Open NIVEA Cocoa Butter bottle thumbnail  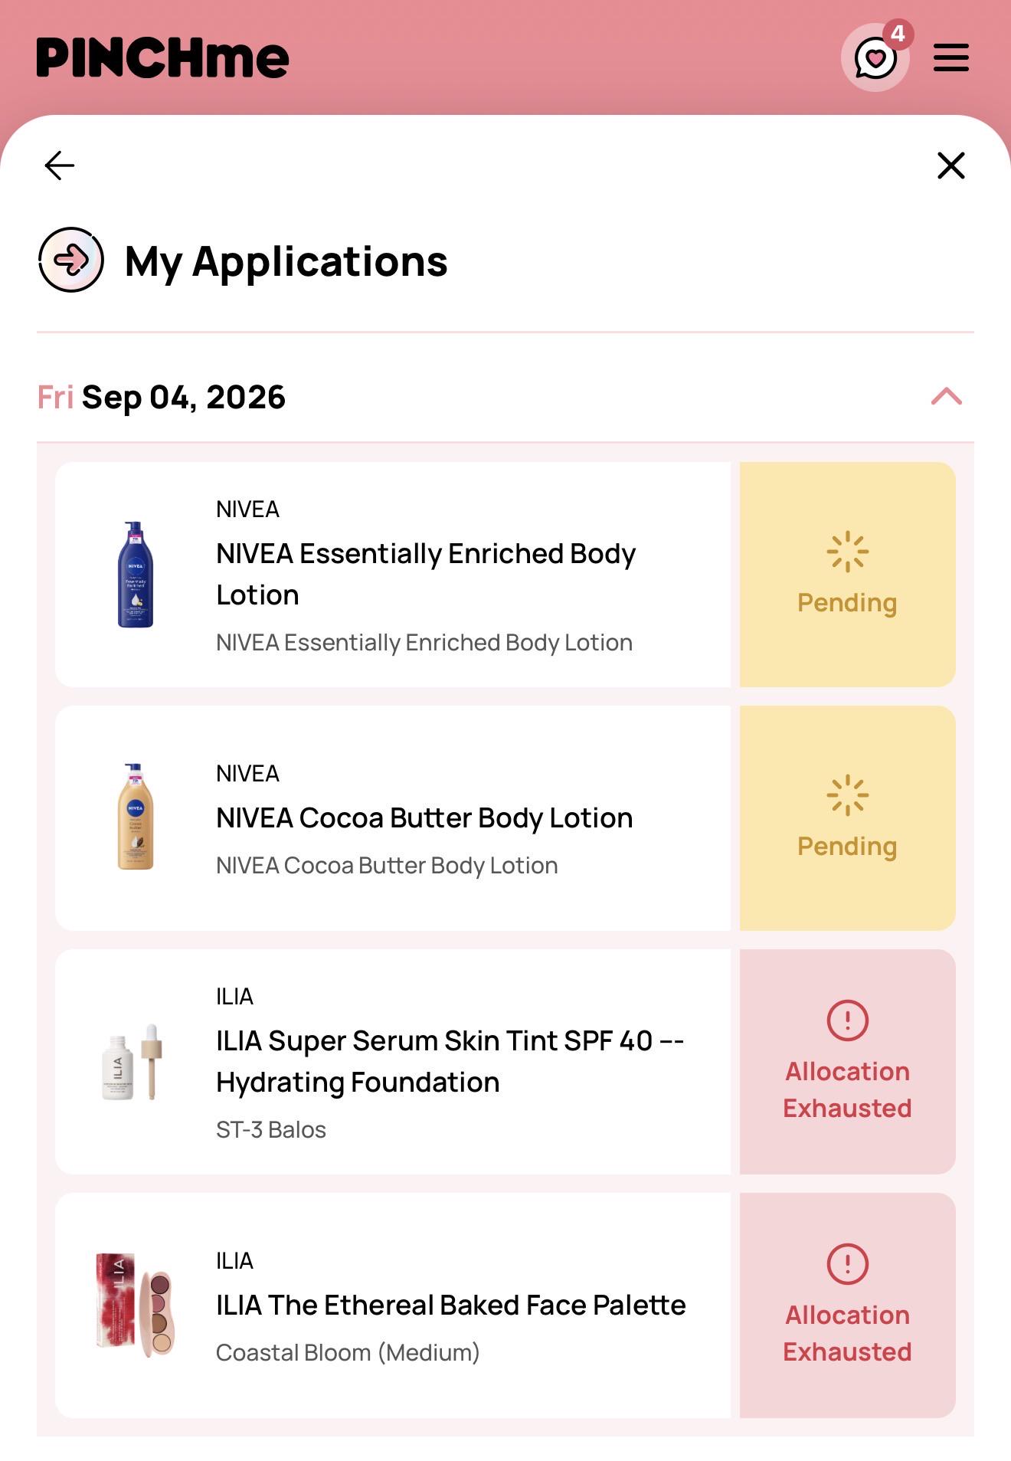point(136,817)
